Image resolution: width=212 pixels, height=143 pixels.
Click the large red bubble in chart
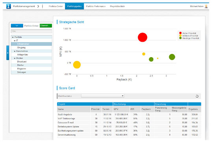(x=143, y=37)
